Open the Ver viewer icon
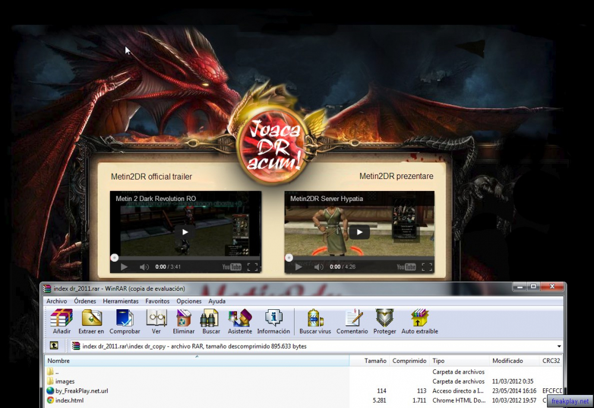This screenshot has width=594, height=408. click(x=156, y=321)
